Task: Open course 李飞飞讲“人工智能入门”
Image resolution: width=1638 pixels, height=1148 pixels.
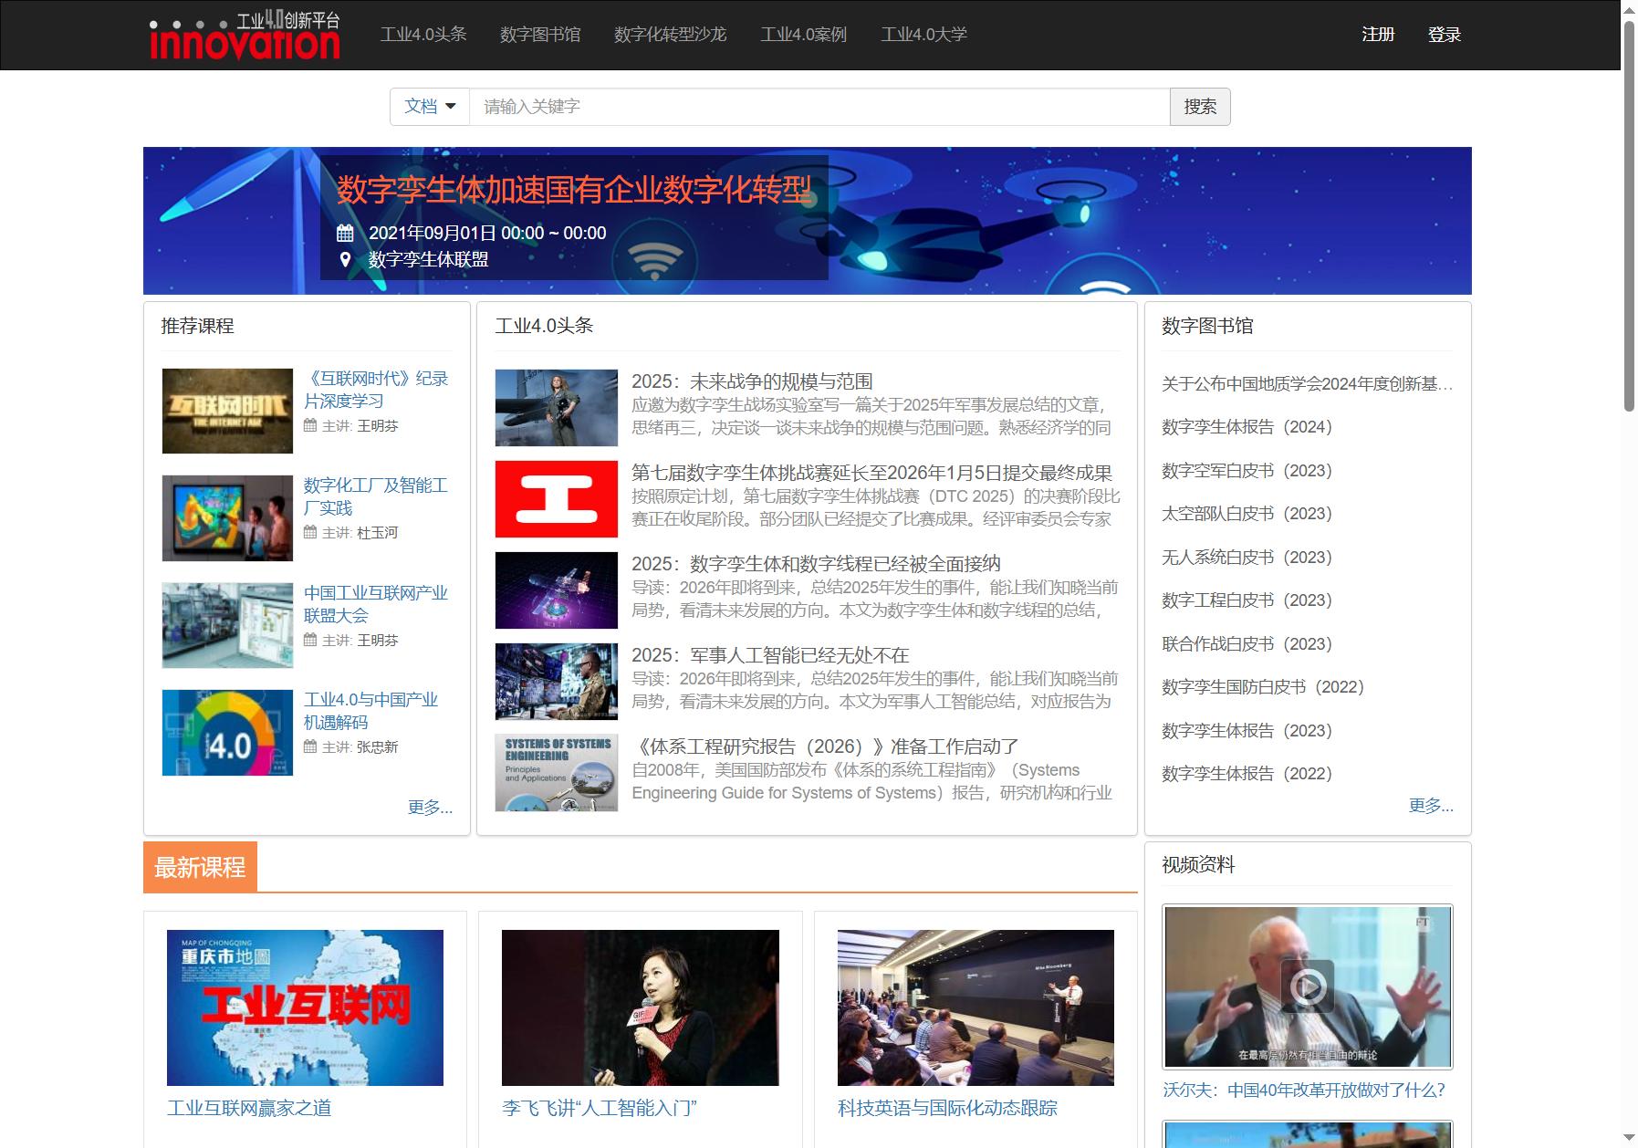Action: 600,1108
